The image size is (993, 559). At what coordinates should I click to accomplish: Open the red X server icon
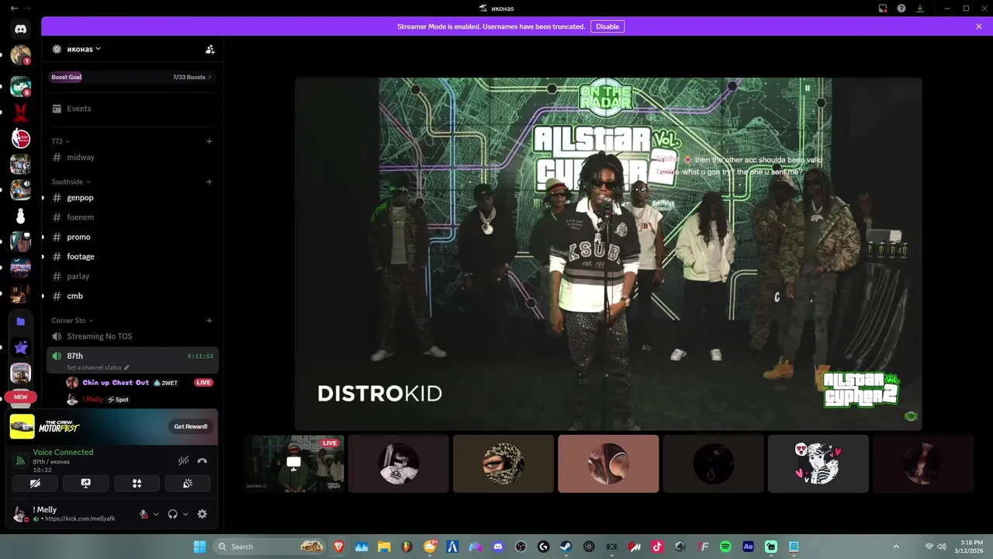21,113
